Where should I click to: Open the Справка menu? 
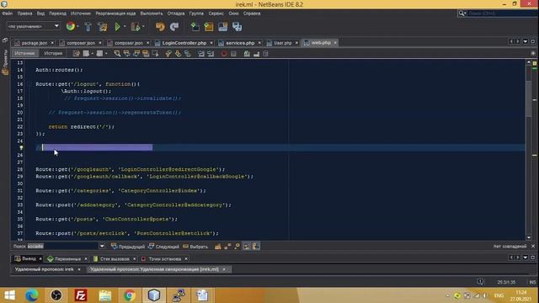pos(252,13)
